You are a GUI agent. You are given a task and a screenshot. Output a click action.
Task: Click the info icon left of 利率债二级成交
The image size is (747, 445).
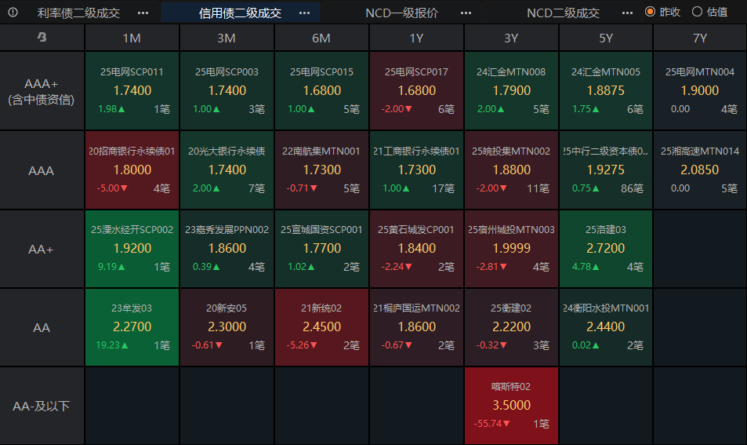tap(13, 13)
